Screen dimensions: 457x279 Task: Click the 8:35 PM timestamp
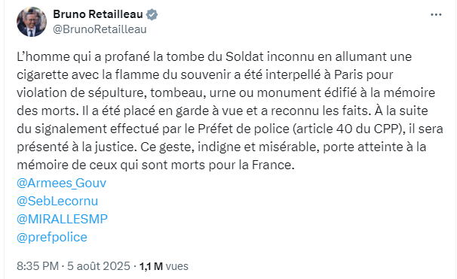(x=38, y=266)
